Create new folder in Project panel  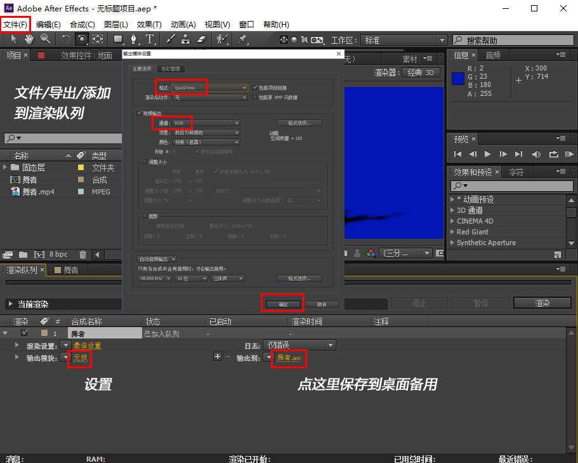point(23,255)
